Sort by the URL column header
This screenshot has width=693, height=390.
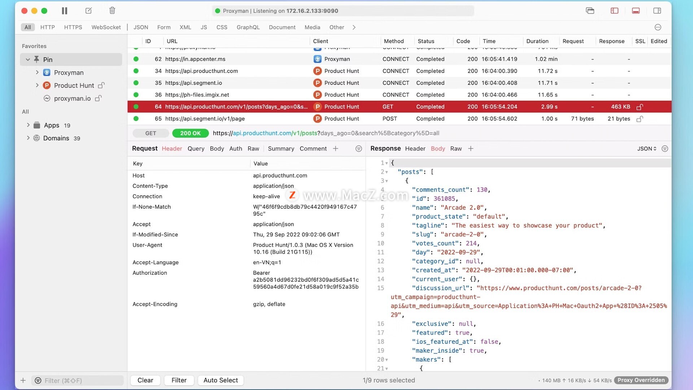172,41
